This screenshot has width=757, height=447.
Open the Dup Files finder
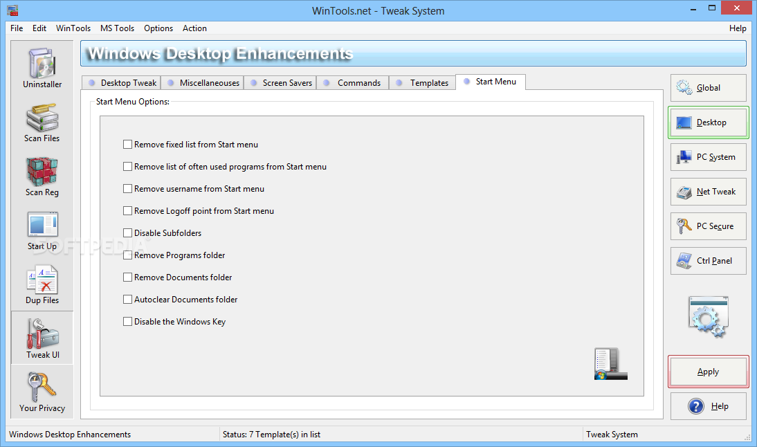click(x=42, y=284)
